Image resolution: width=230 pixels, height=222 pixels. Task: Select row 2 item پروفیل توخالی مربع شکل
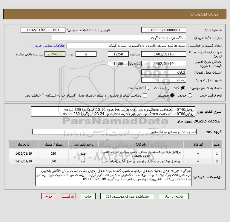pyautogui.click(x=141, y=162)
